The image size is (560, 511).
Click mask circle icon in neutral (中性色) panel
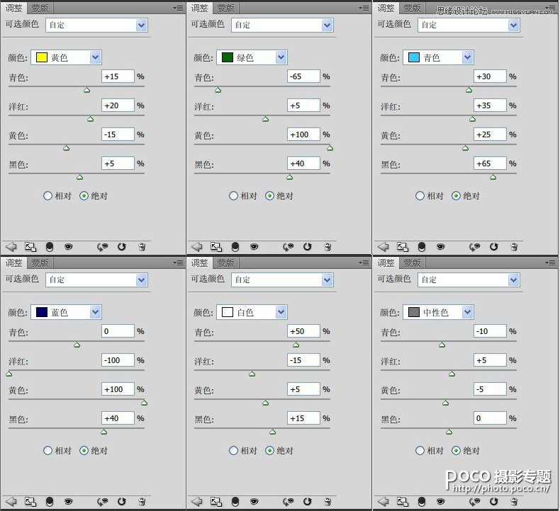[422, 502]
